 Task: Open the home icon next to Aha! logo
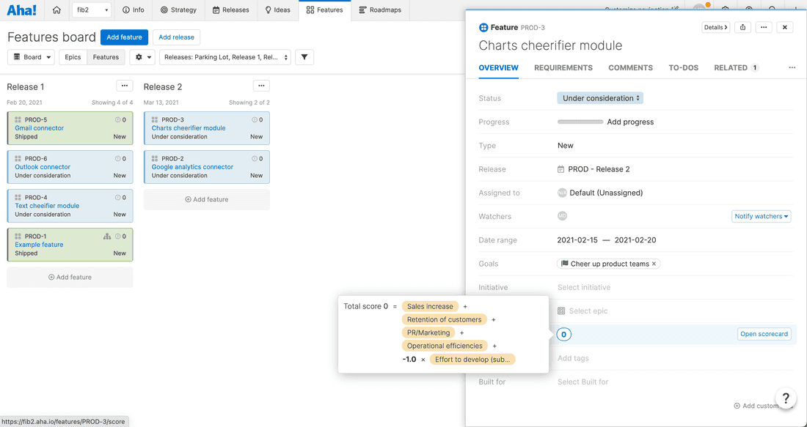tap(56, 10)
